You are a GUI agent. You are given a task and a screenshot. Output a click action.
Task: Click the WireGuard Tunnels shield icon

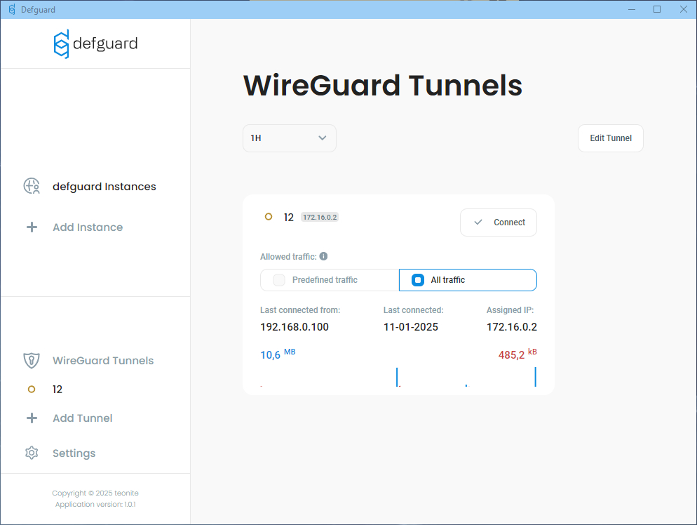[32, 360]
